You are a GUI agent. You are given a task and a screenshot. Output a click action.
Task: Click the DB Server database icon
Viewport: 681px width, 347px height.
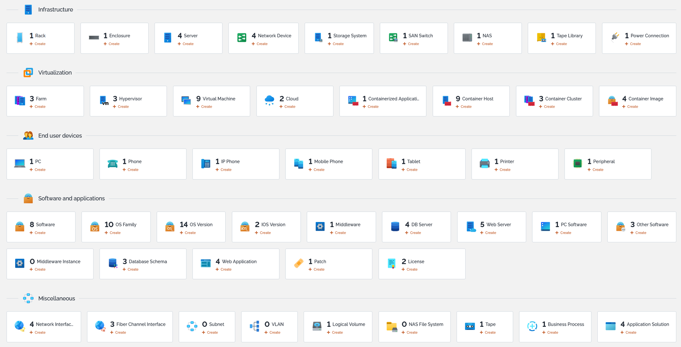pyautogui.click(x=395, y=226)
